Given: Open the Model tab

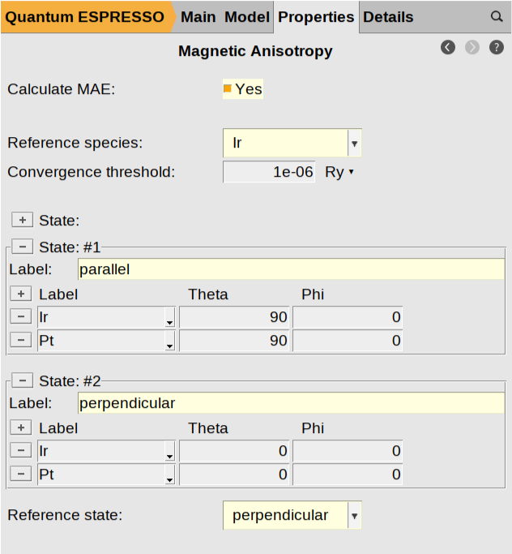Looking at the screenshot, I should (247, 17).
